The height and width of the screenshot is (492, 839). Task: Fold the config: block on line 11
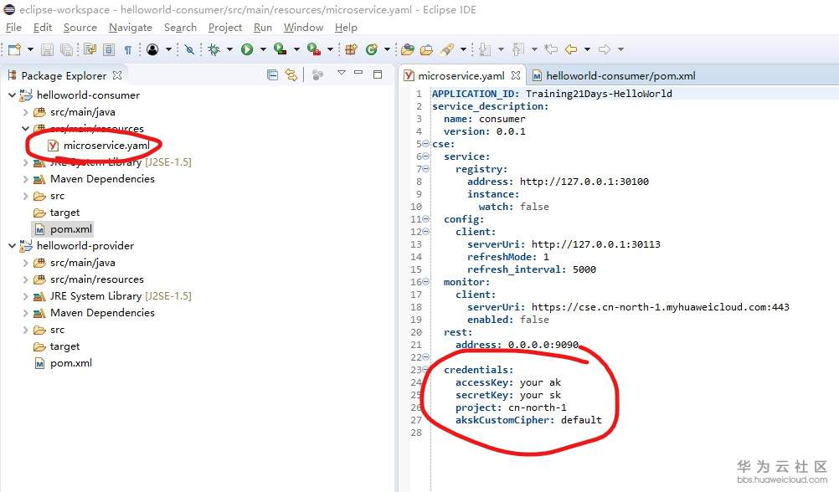click(x=425, y=218)
